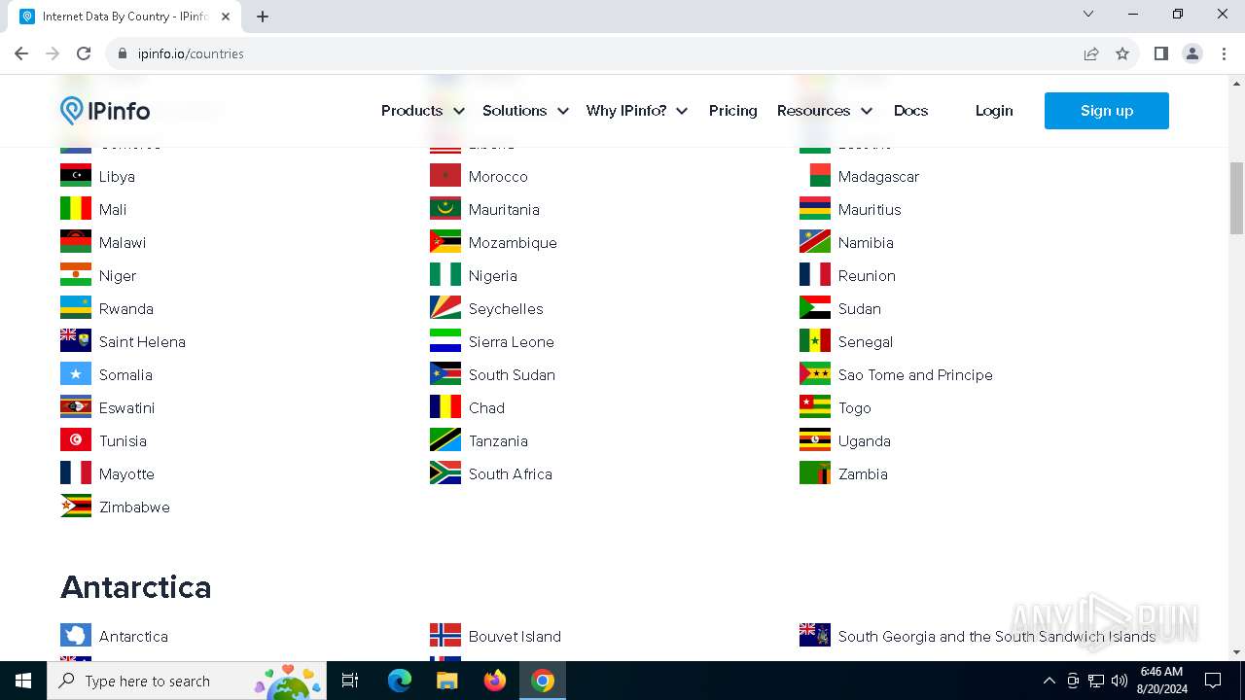The image size is (1245, 700).
Task: Click the Windows search box
Action: (x=185, y=681)
